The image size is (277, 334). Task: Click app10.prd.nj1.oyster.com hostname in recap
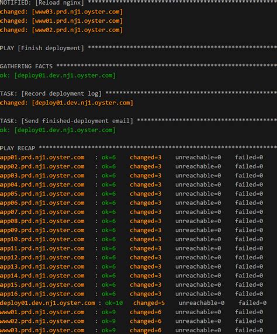pyautogui.click(x=42, y=239)
